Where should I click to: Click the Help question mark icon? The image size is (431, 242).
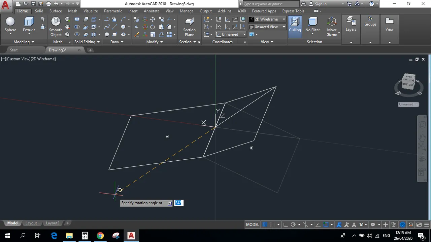click(x=371, y=4)
